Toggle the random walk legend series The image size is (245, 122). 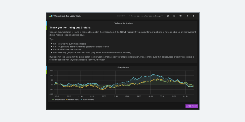pyautogui.click(x=58, y=100)
